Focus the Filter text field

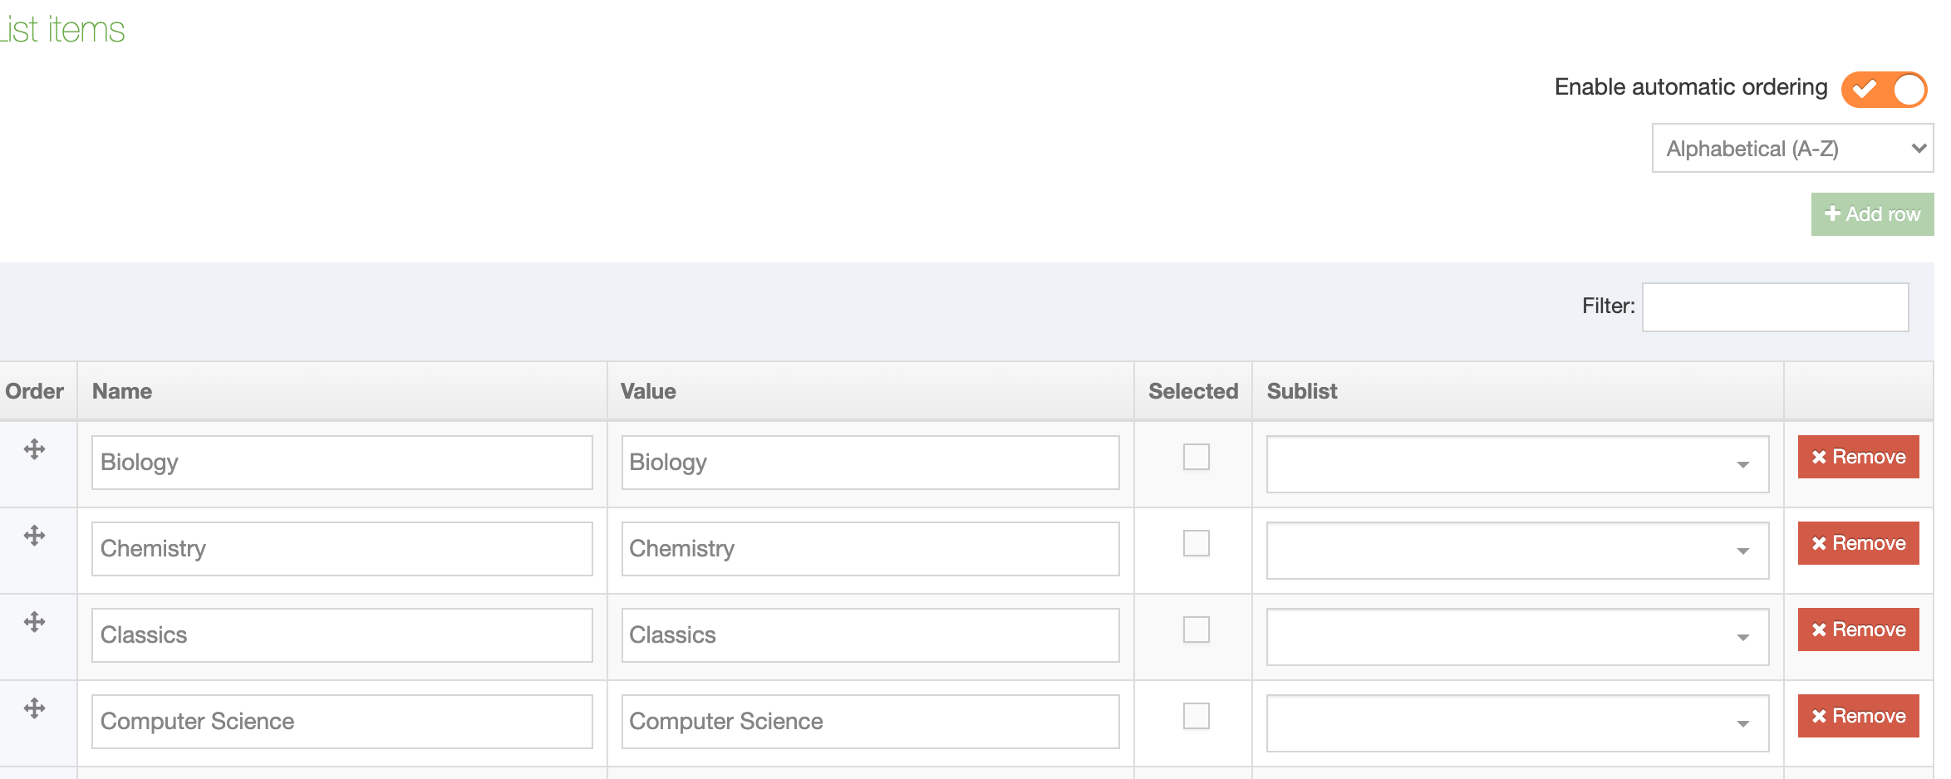pyautogui.click(x=1775, y=307)
